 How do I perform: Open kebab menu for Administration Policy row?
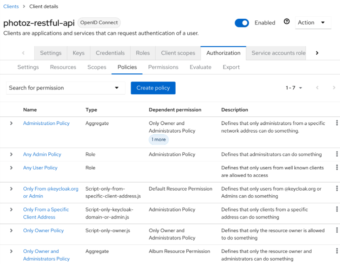coord(337,123)
